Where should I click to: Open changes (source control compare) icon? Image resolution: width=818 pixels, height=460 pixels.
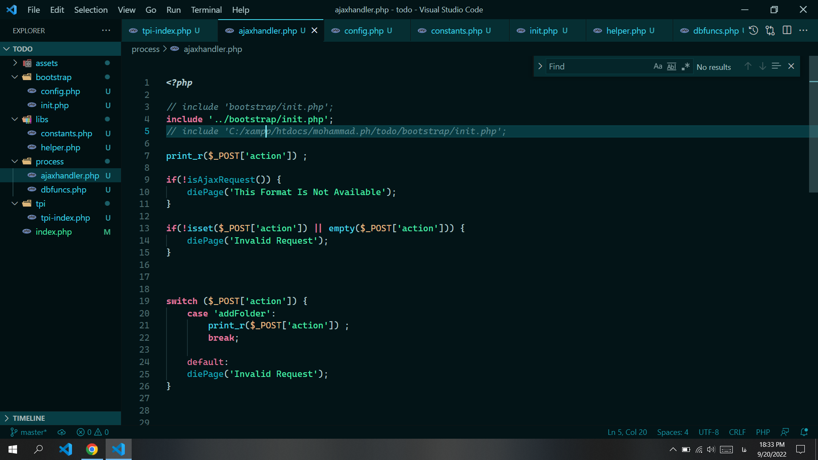click(x=770, y=30)
